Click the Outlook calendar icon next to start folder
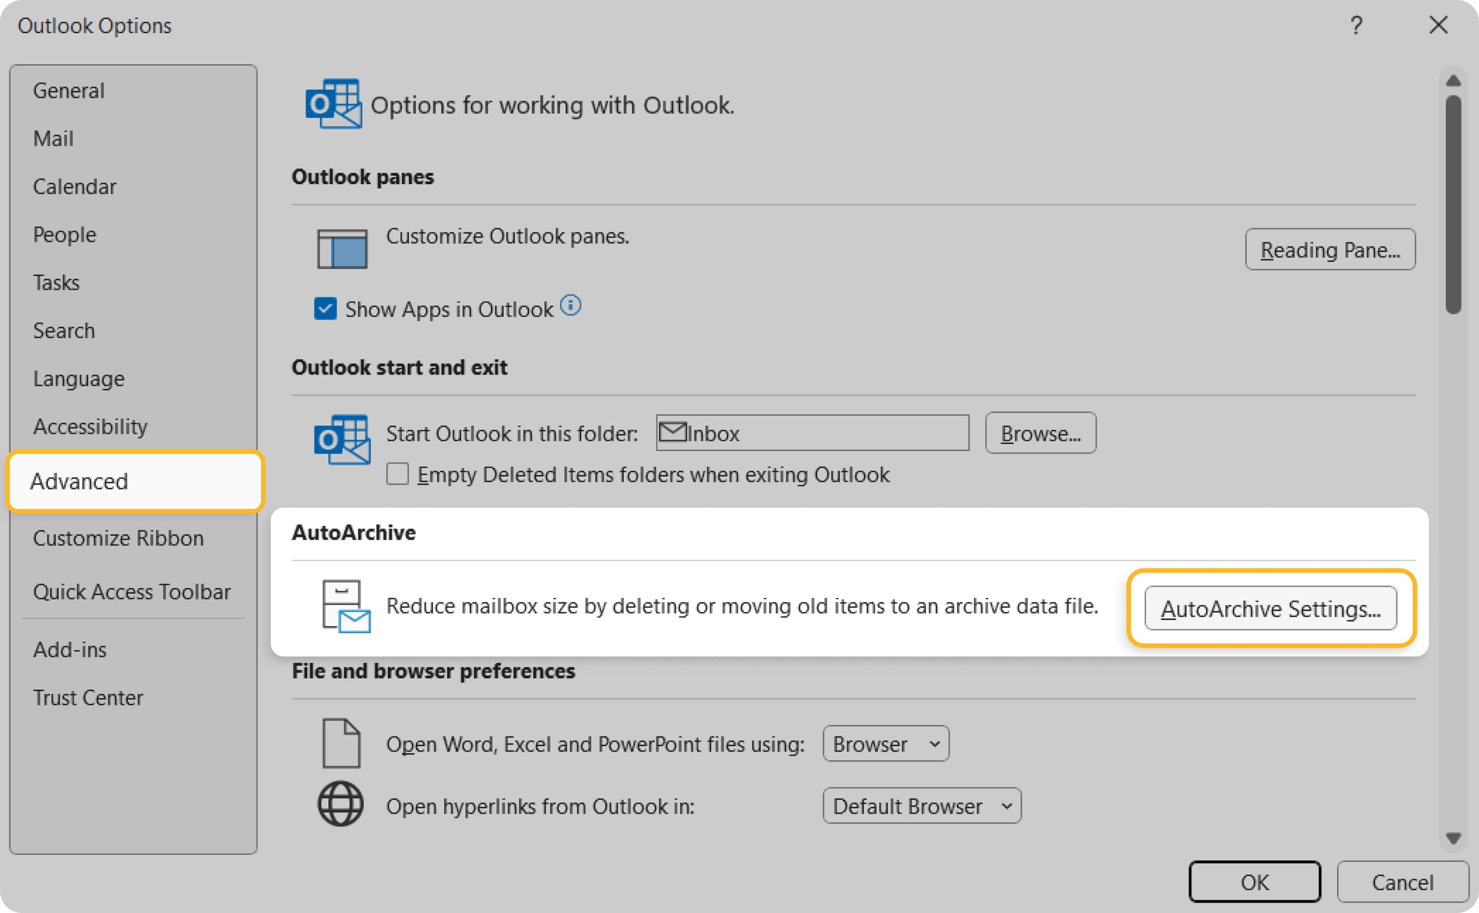 (342, 441)
